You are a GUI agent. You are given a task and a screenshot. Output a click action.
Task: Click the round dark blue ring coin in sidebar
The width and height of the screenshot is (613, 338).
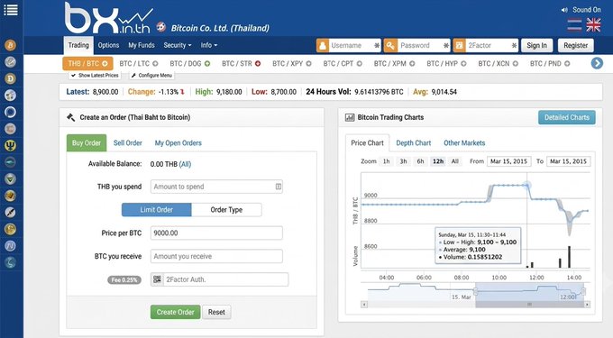click(x=10, y=112)
